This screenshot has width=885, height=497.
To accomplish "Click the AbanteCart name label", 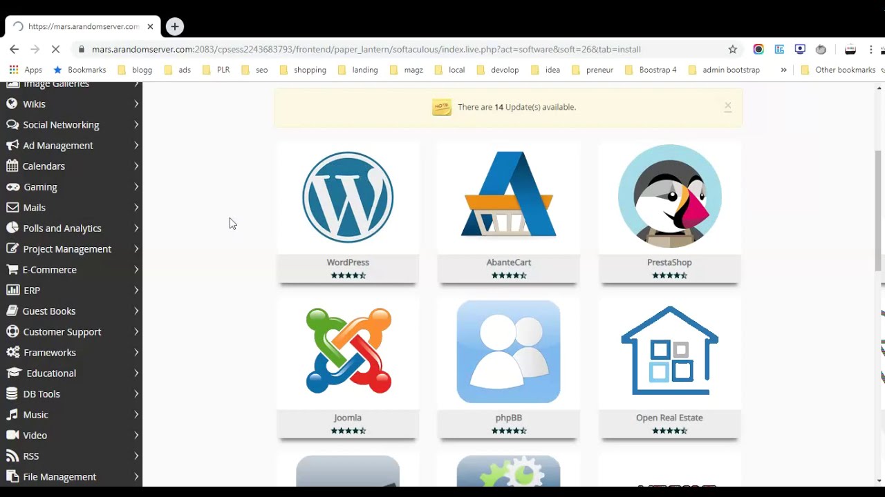I will pos(508,262).
